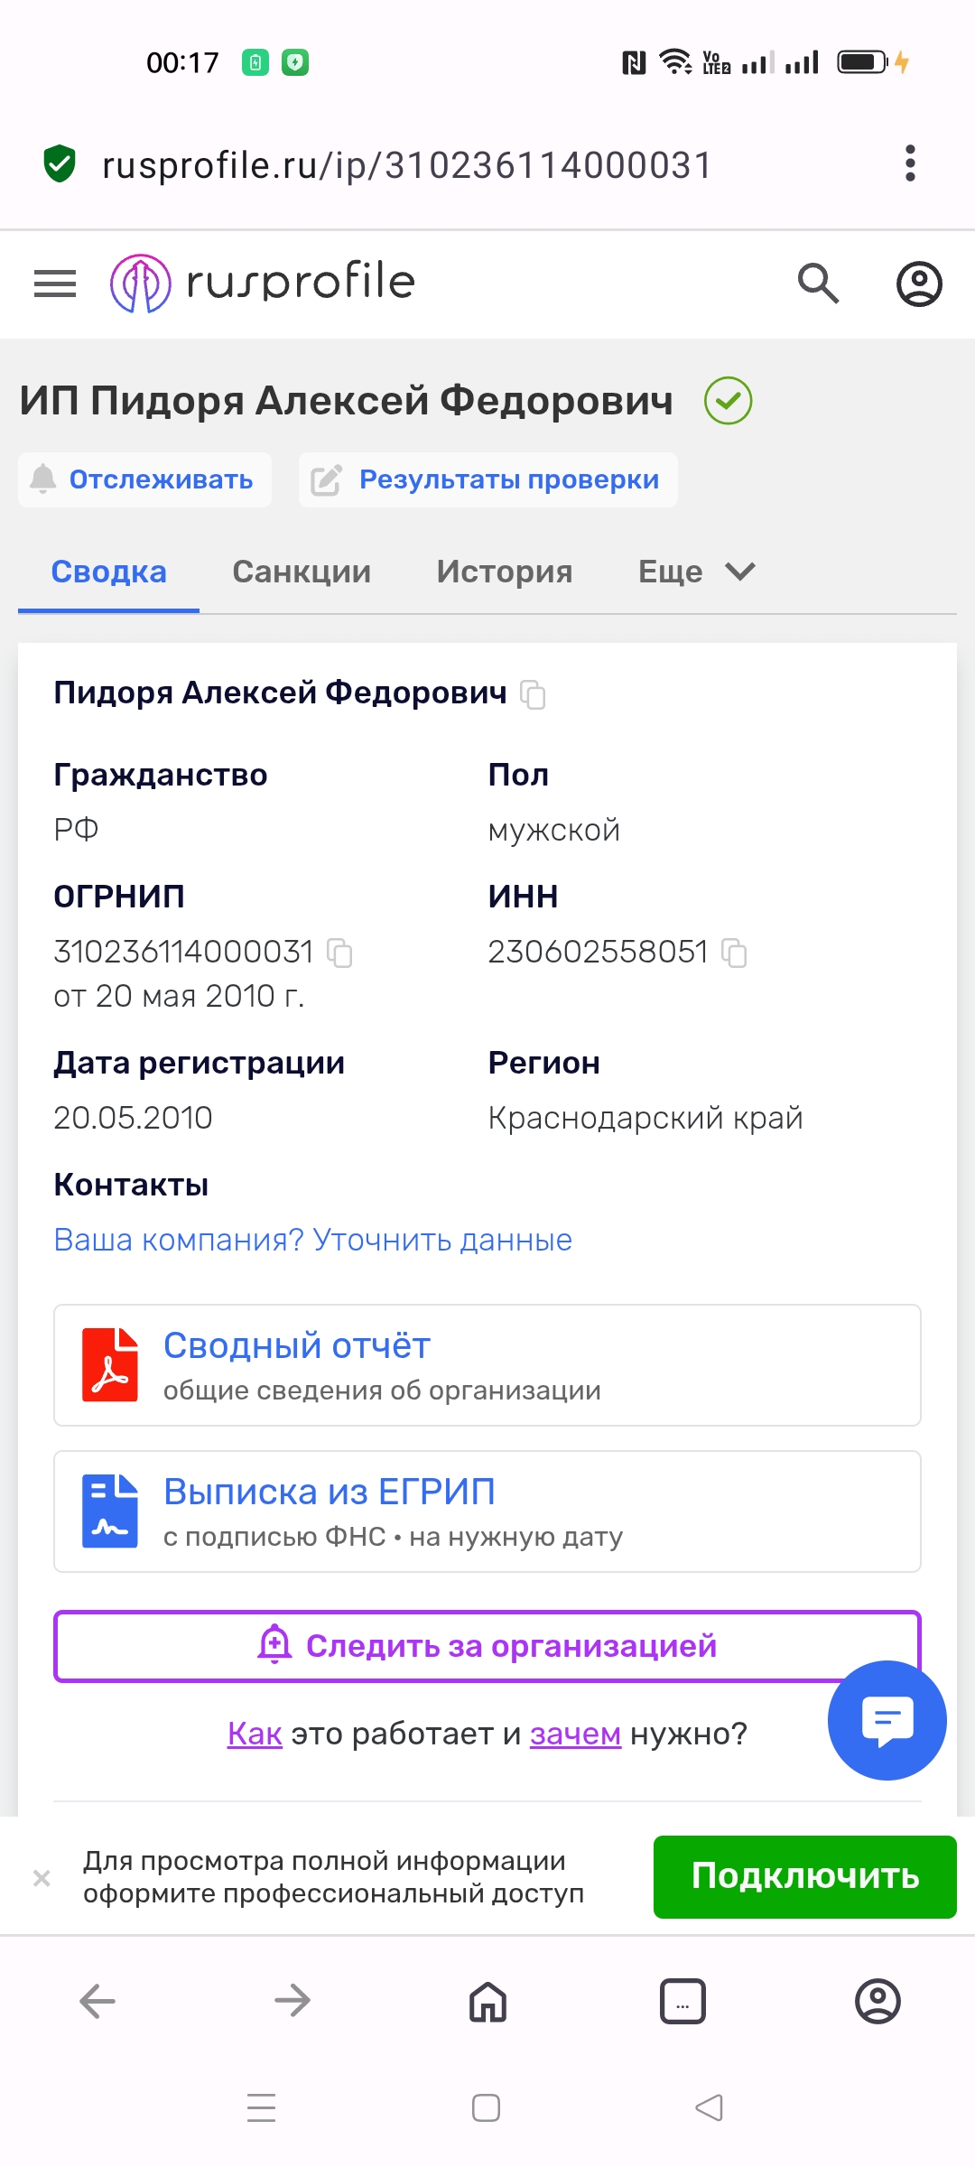Open the hamburger menu icon
This screenshot has height=2167, width=975.
(x=55, y=284)
